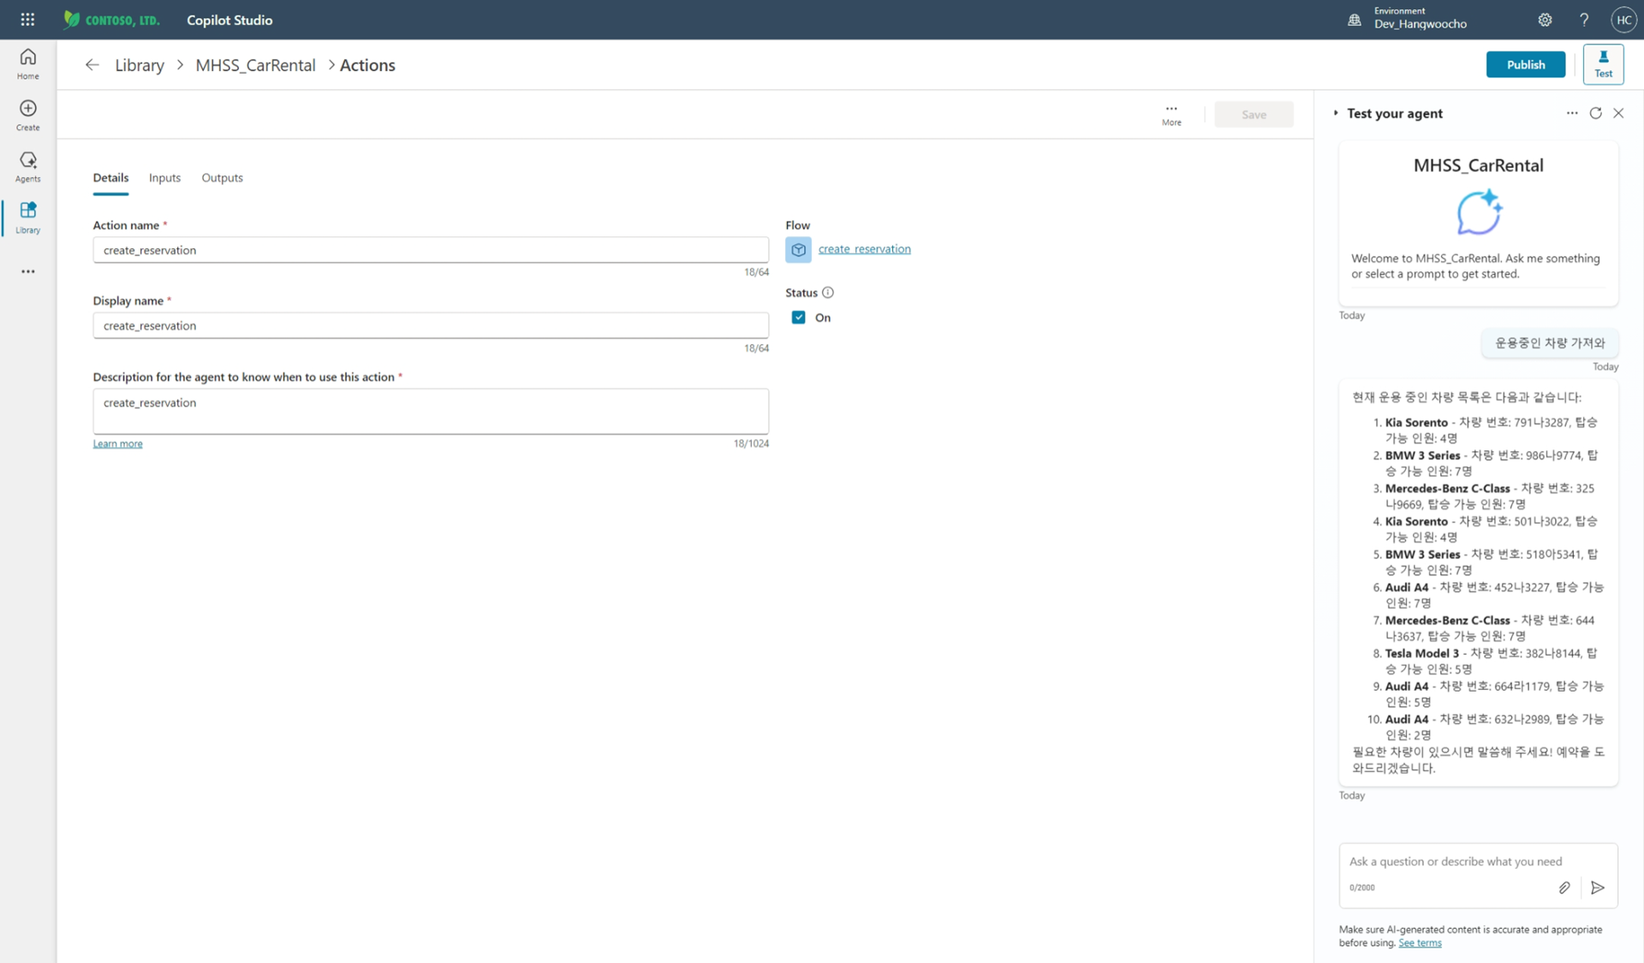This screenshot has width=1644, height=963.
Task: Click the BMW 3 Series 986나9774 entry
Action: (x=1491, y=463)
